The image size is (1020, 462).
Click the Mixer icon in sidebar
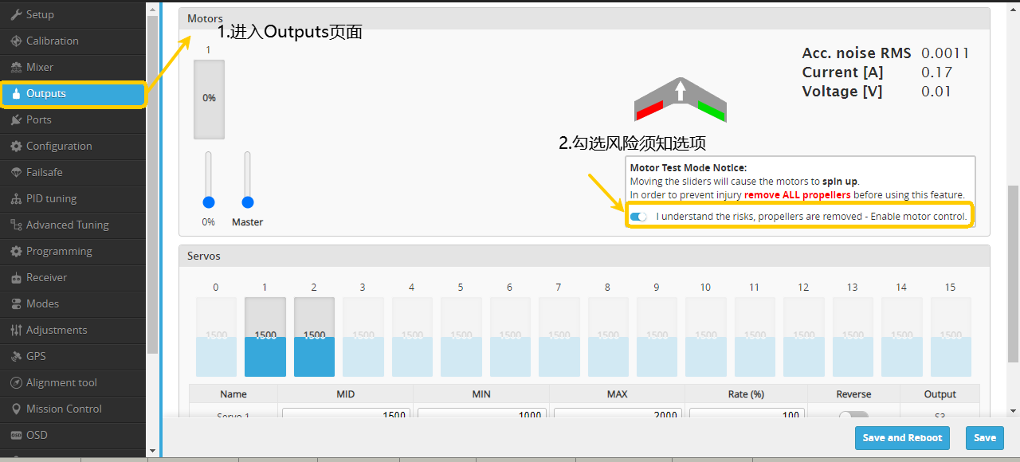click(x=16, y=67)
